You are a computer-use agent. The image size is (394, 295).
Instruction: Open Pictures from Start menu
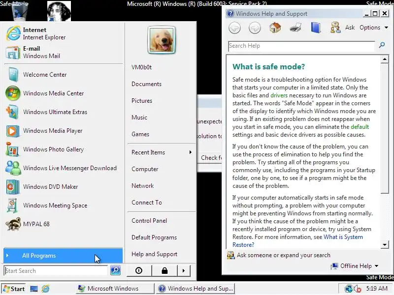click(142, 101)
